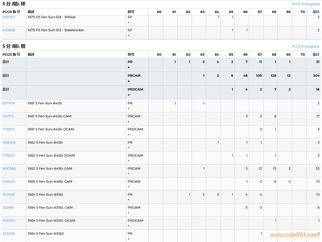Expand plus for 1982 5 Fen Sun-A45b, CAM
Image resolution: width=322 pixels, height=242 pixels.
pos(129,174)
